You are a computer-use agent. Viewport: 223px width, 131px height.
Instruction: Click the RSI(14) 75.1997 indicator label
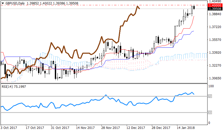tap(14, 87)
